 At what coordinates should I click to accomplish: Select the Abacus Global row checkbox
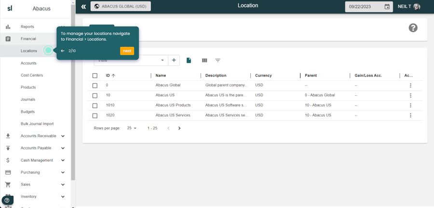[x=95, y=86]
